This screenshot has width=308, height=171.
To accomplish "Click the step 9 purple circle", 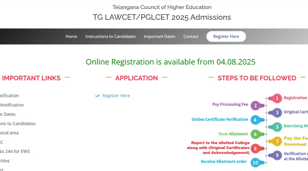I will click(277, 155).
